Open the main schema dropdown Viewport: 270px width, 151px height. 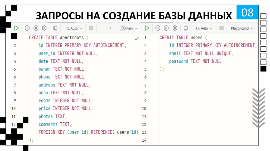click(x=128, y=28)
